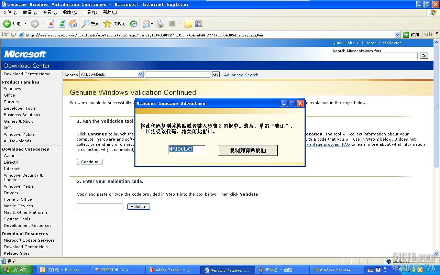Open the History clock icon
The image size is (440, 275).
point(133,24)
